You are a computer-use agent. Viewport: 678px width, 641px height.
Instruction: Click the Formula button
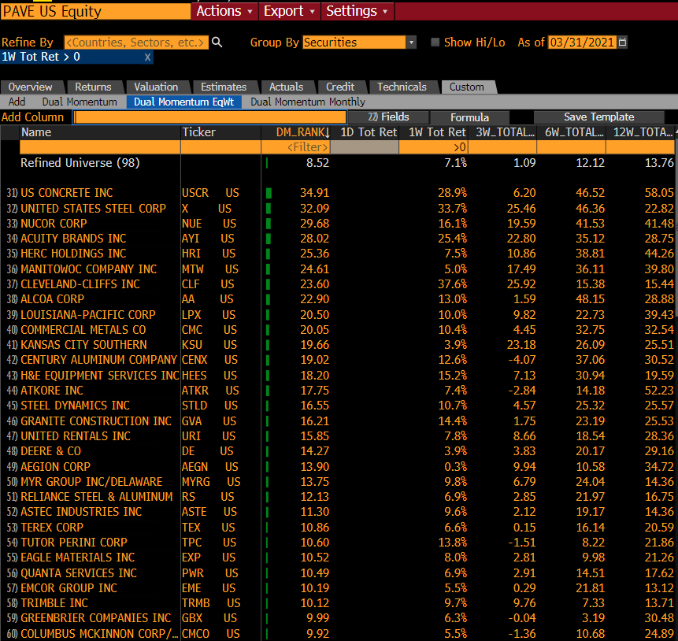pos(469,117)
